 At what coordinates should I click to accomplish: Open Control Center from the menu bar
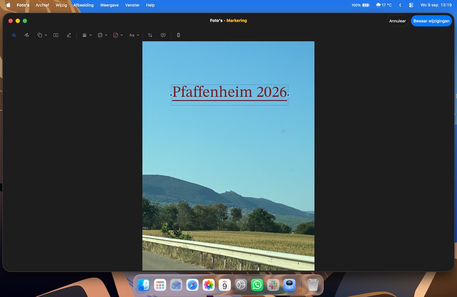(x=411, y=5)
